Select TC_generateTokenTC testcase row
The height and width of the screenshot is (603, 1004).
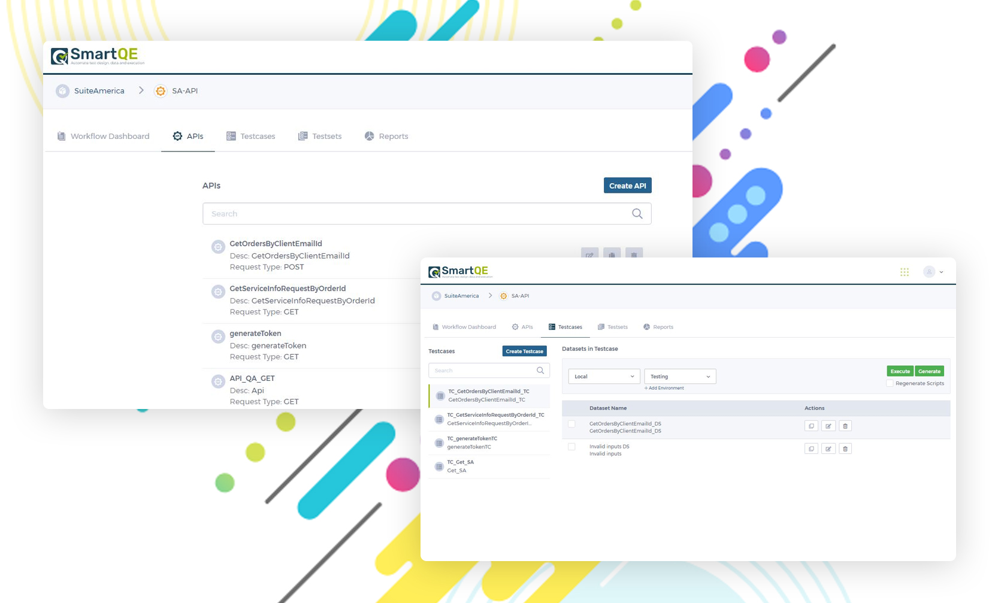tap(489, 443)
